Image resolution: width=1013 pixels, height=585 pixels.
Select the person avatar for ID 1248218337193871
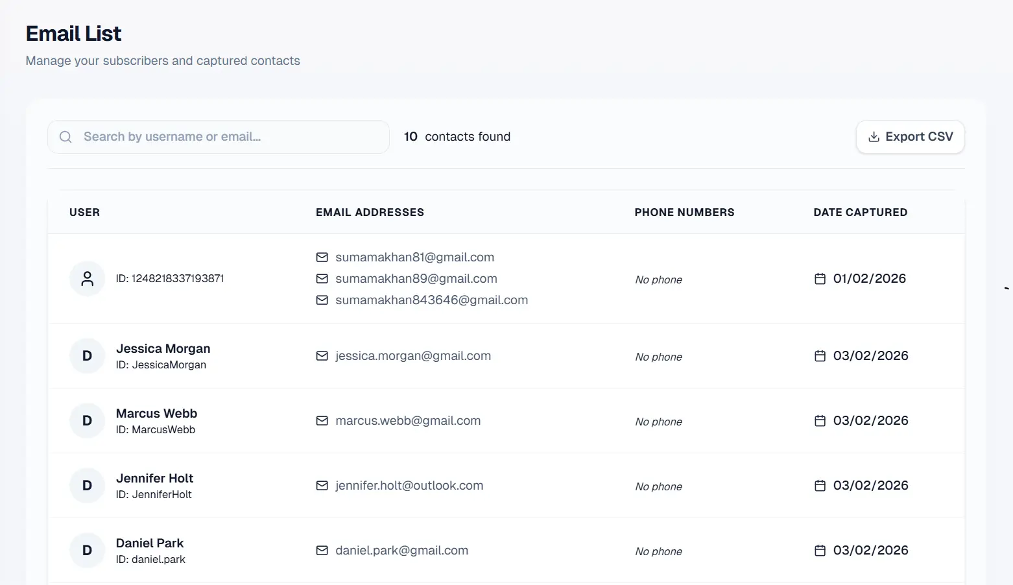coord(87,278)
